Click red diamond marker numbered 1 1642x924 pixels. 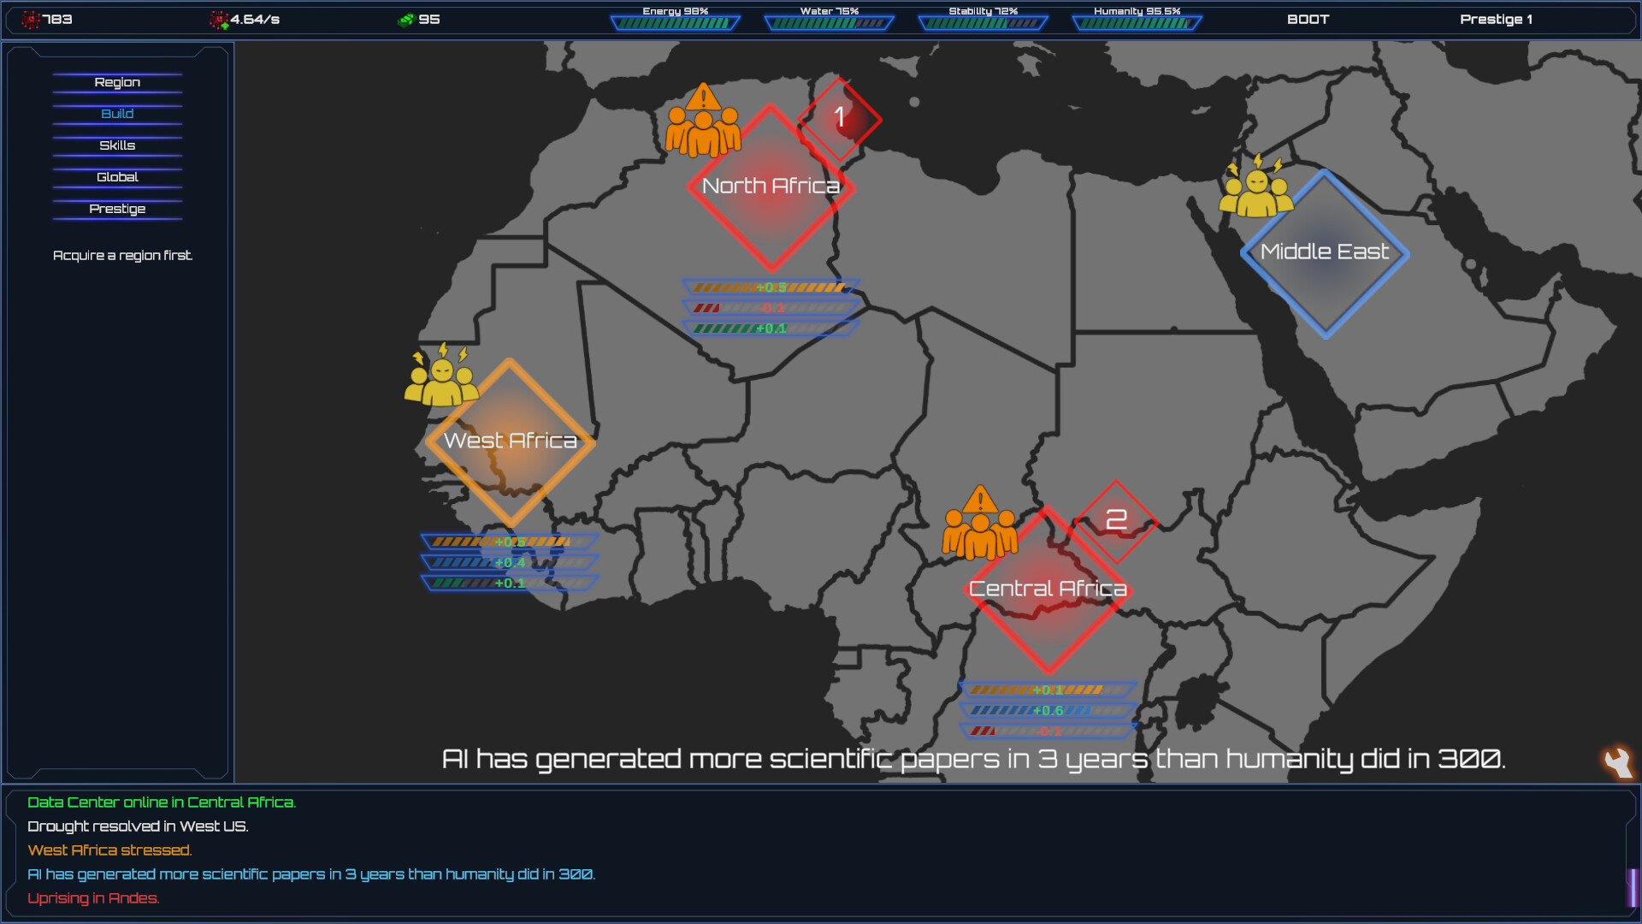pyautogui.click(x=840, y=118)
